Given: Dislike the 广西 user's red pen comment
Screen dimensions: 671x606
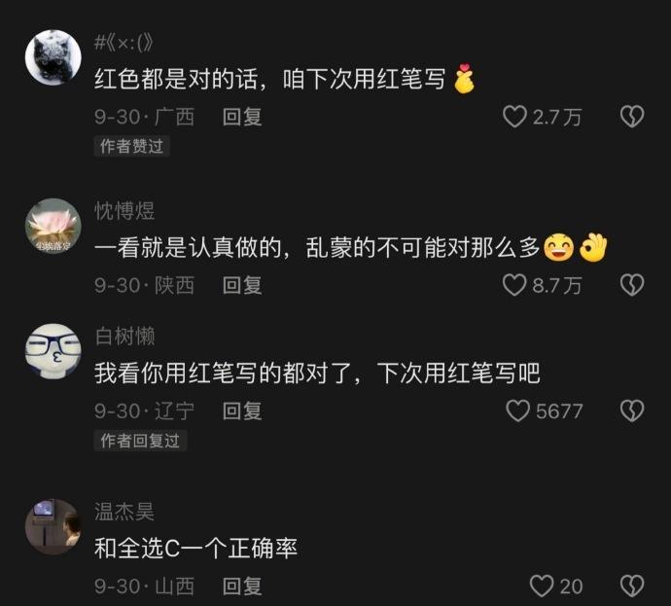Looking at the screenshot, I should click(632, 117).
